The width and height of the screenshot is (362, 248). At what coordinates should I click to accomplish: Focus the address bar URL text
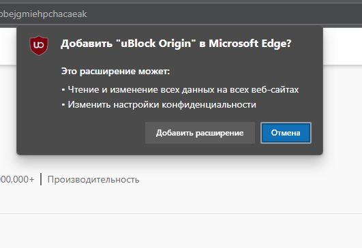coord(44,14)
